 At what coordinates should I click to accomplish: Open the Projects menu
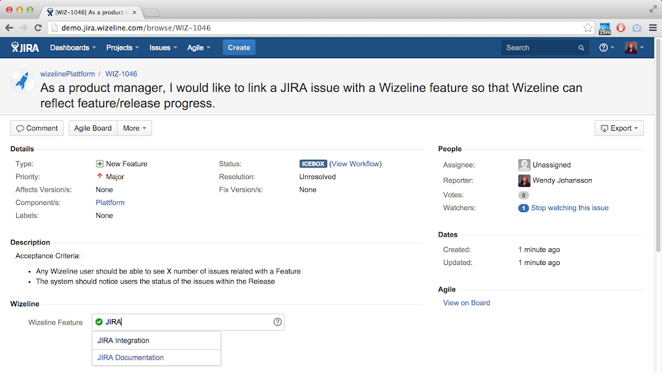point(122,47)
